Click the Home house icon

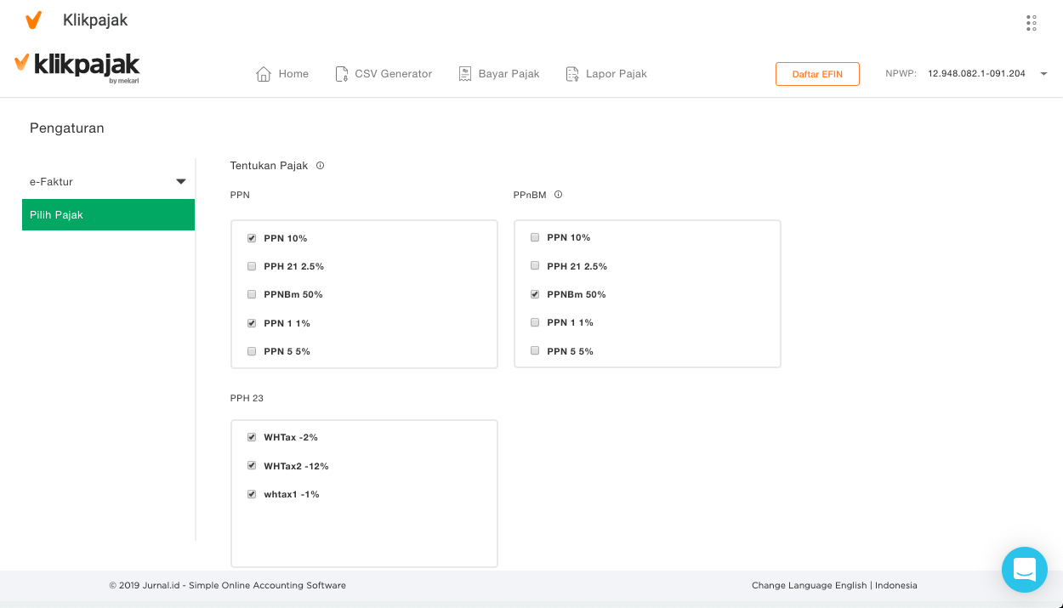click(264, 74)
